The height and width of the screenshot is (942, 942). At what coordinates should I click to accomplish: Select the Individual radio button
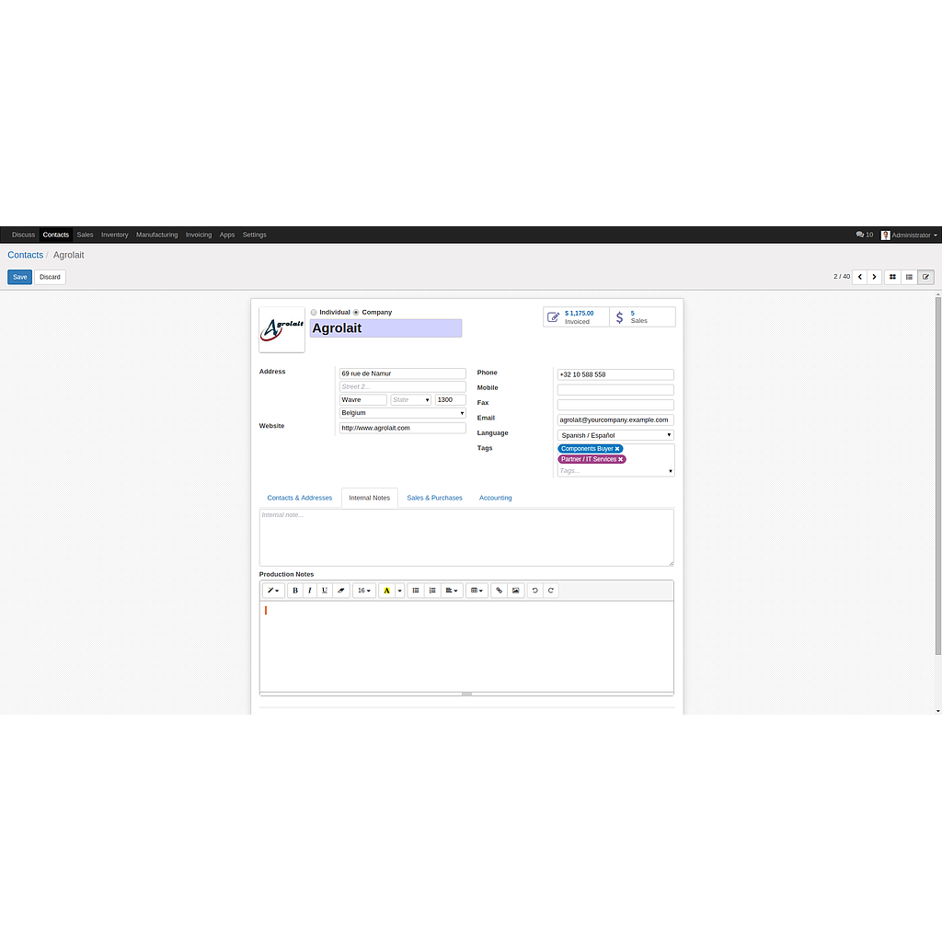[314, 312]
